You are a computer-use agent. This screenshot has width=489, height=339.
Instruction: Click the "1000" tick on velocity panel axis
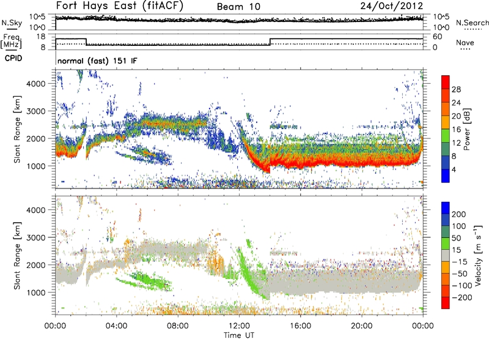[x=35, y=292]
